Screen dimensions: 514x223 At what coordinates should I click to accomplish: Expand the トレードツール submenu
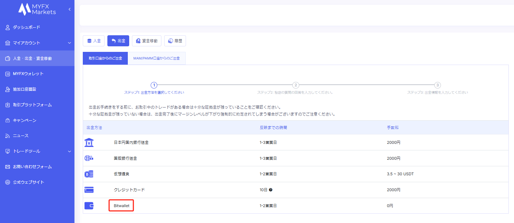[x=69, y=151]
